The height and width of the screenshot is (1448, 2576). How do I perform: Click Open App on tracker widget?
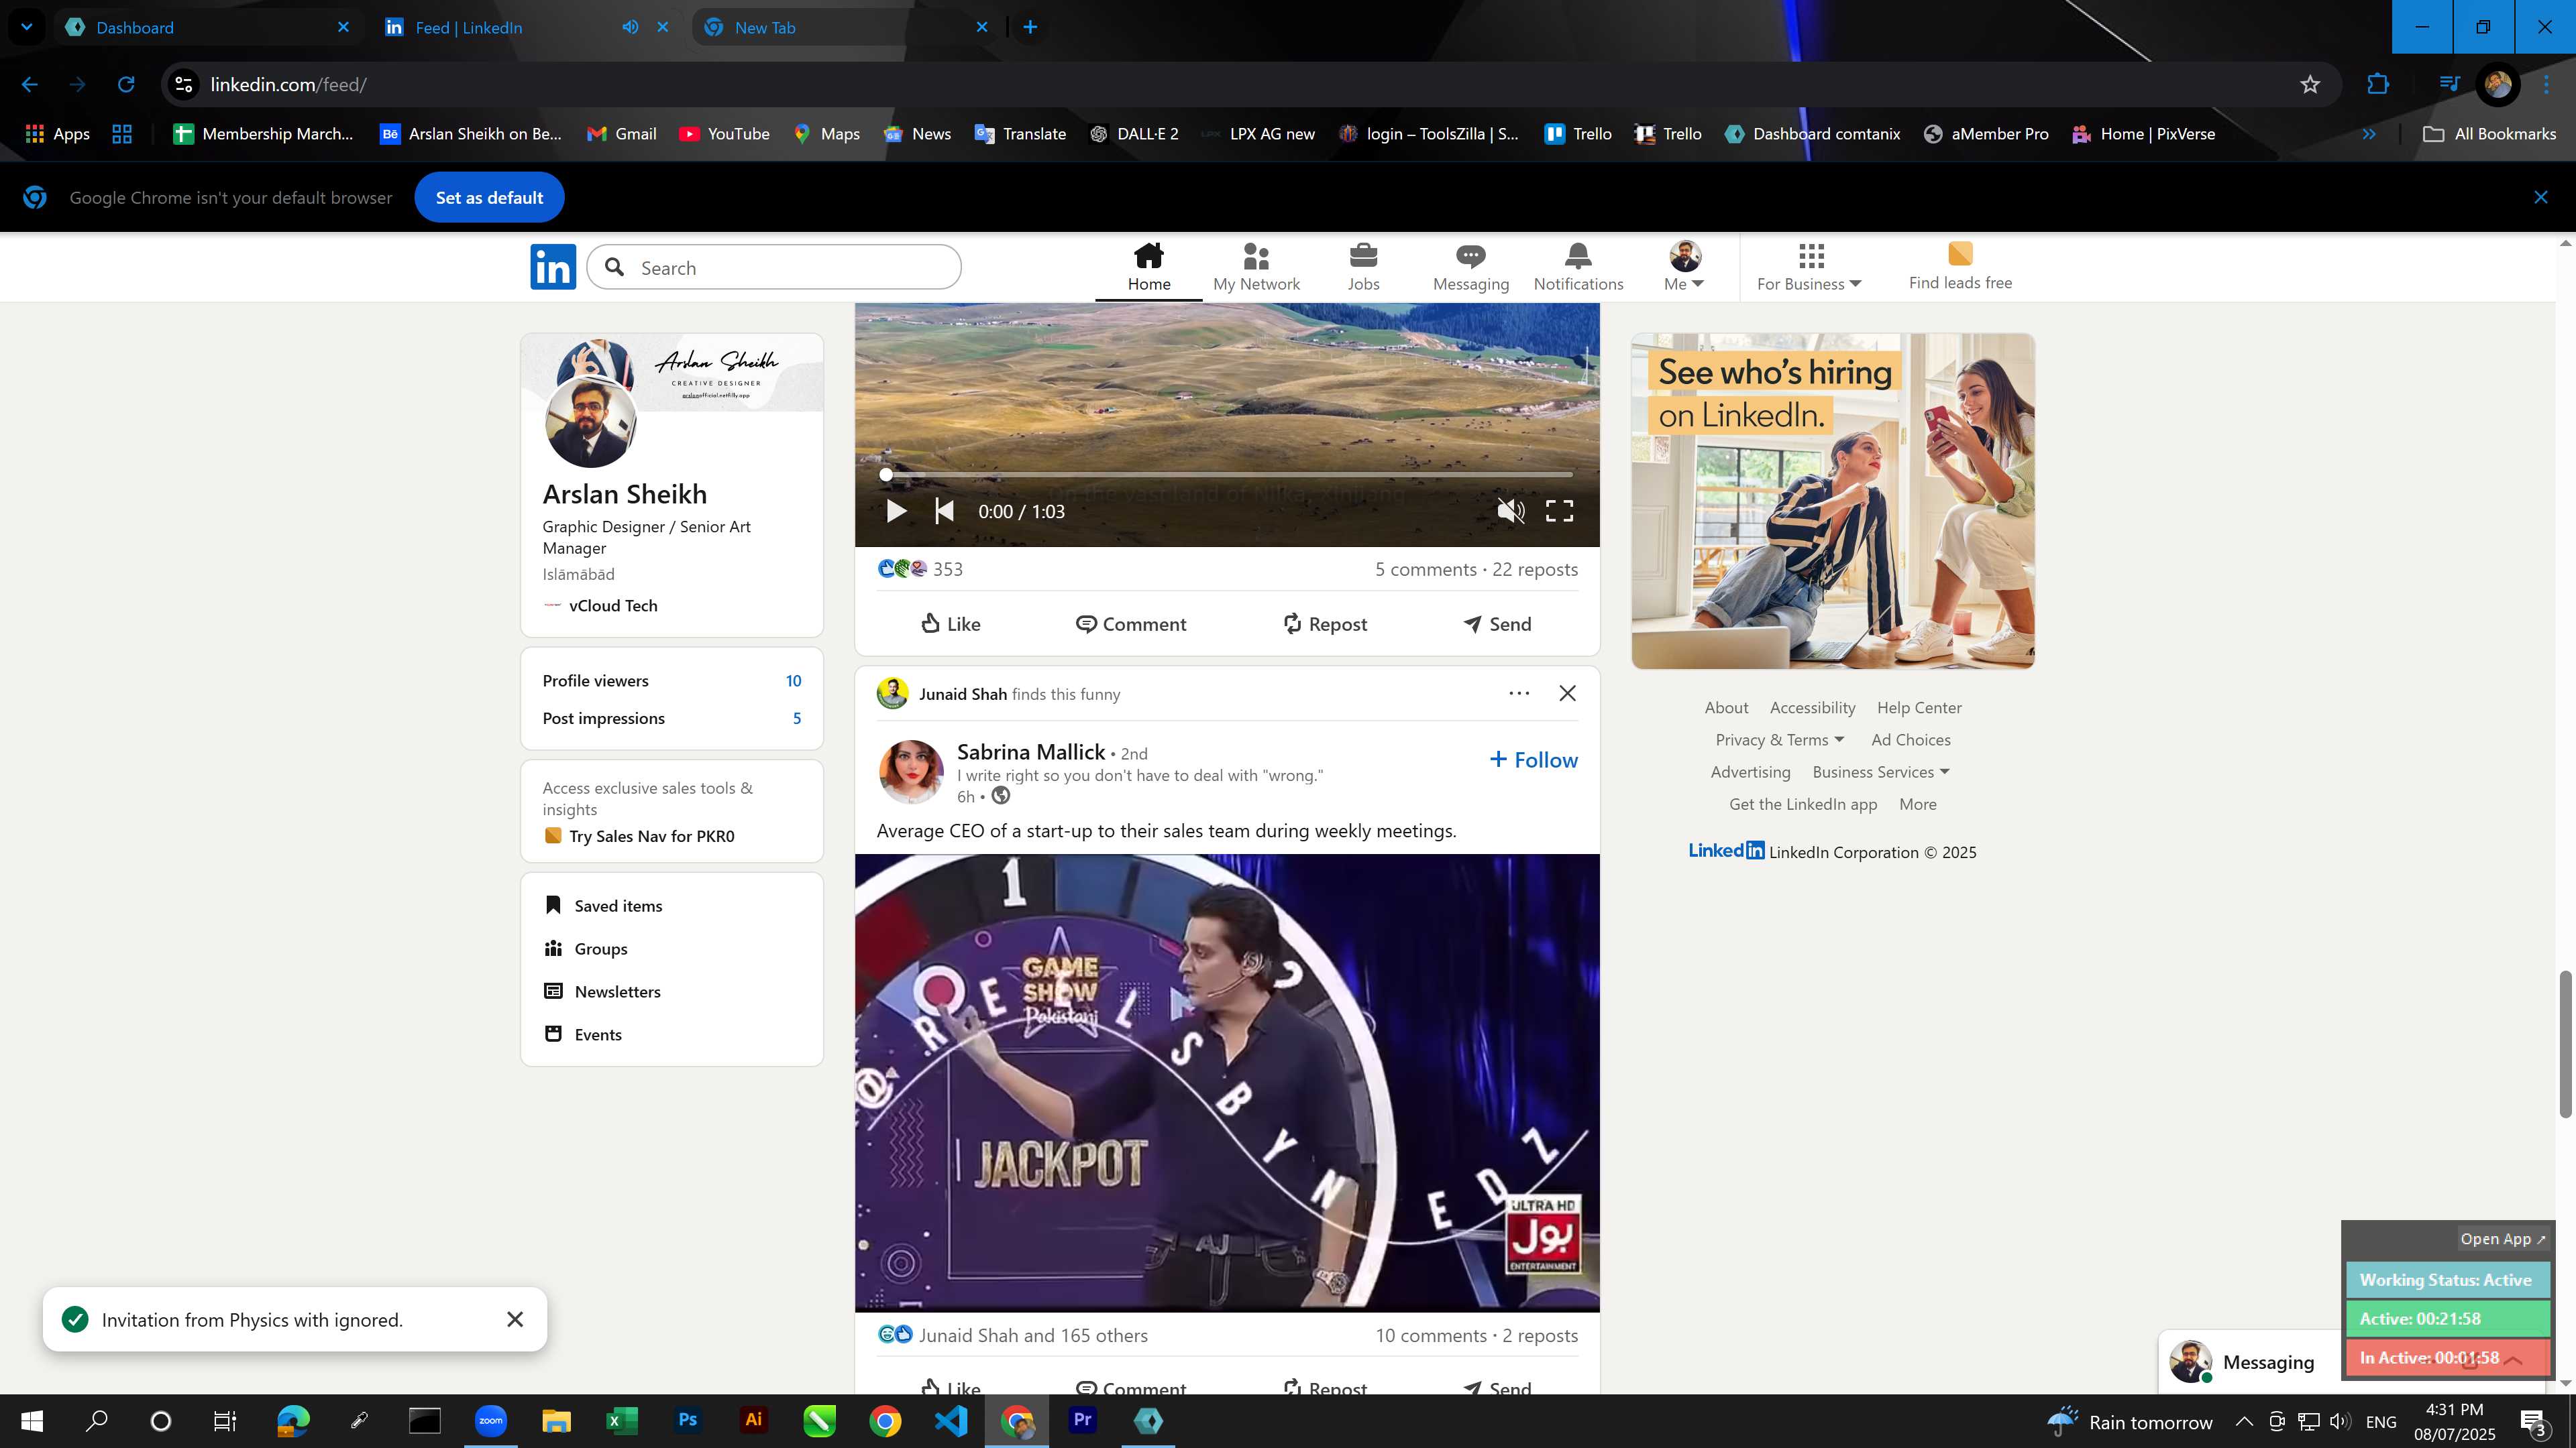(2502, 1239)
